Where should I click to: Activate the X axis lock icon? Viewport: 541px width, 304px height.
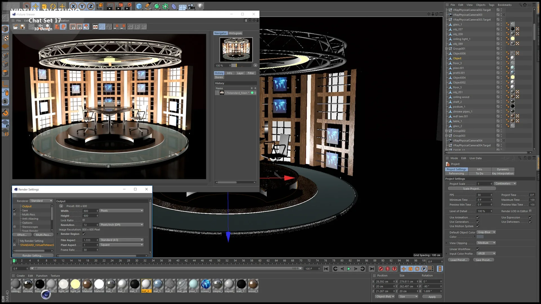pos(73,6)
